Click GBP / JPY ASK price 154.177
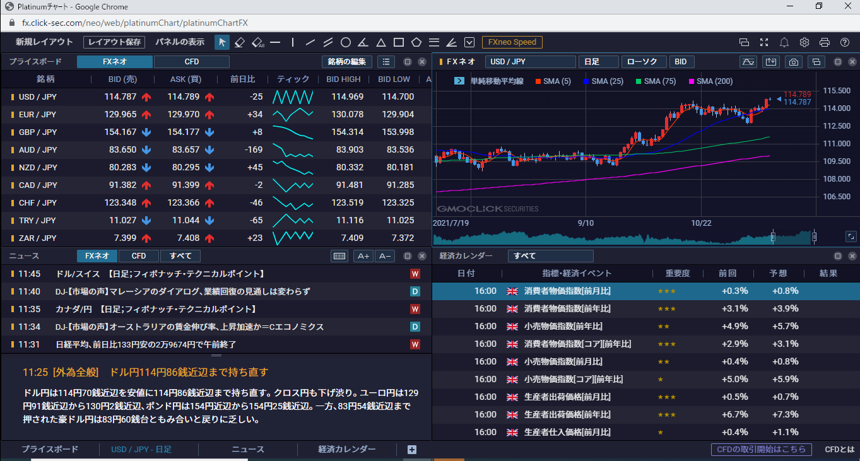 click(x=184, y=132)
